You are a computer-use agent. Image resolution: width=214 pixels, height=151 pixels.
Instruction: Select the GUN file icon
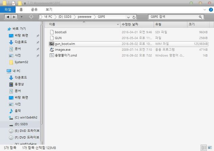point(52,38)
